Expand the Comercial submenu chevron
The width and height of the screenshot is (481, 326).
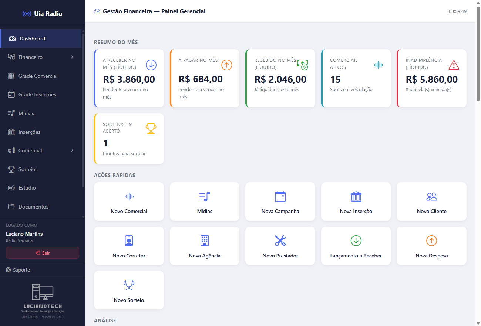point(72,150)
